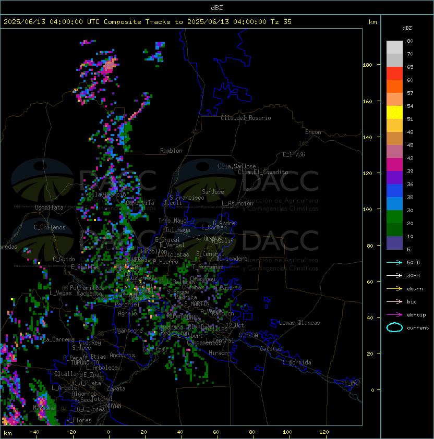The image size is (434, 439).
Task: Click the white 30HM track arrow in legend
Action: [x=394, y=275]
